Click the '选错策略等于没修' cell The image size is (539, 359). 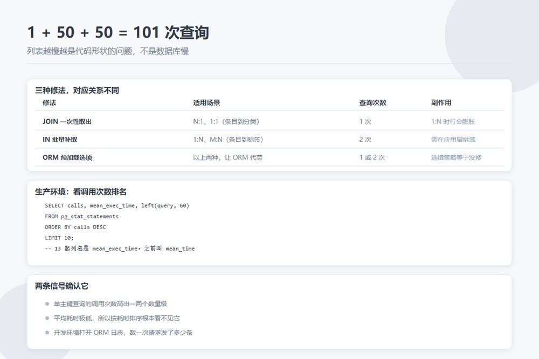(x=457, y=157)
